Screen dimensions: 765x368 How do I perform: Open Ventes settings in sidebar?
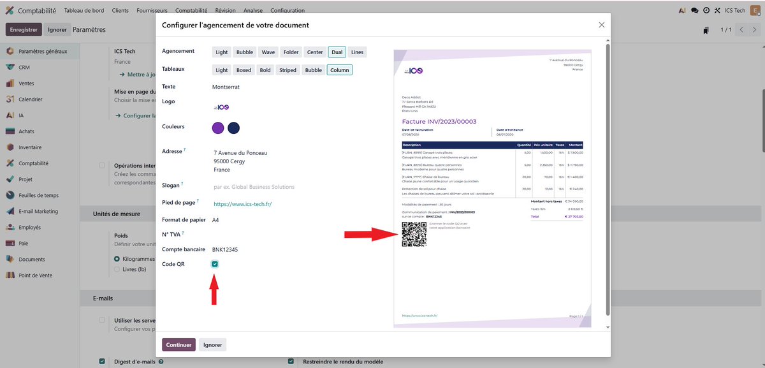40,84
